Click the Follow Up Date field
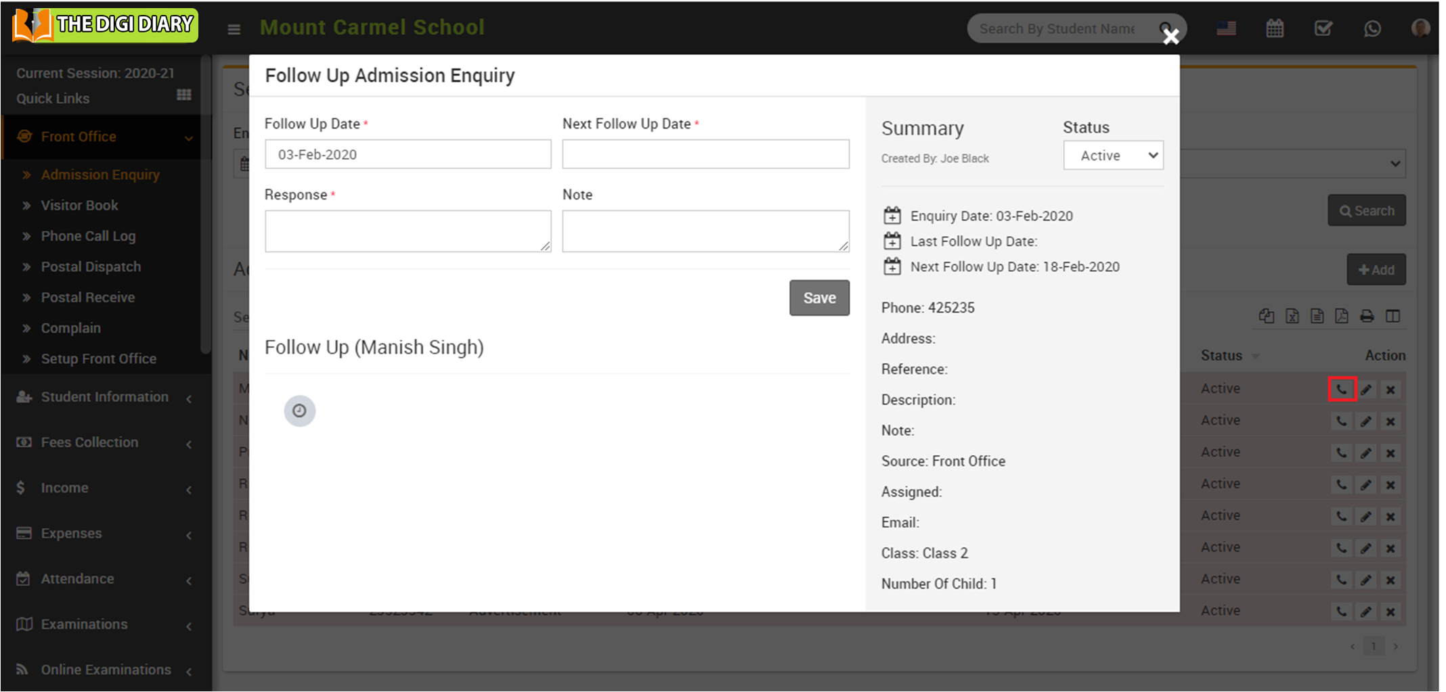1446x692 pixels. tap(408, 154)
